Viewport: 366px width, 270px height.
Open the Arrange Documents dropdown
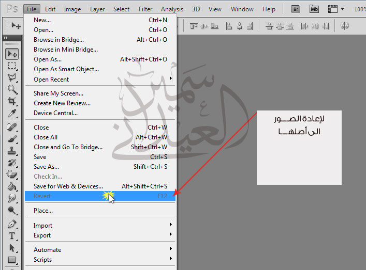click(336, 9)
